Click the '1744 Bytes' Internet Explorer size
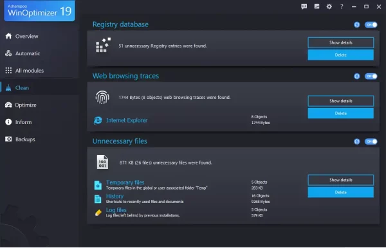This screenshot has width=386, height=248. click(x=261, y=123)
